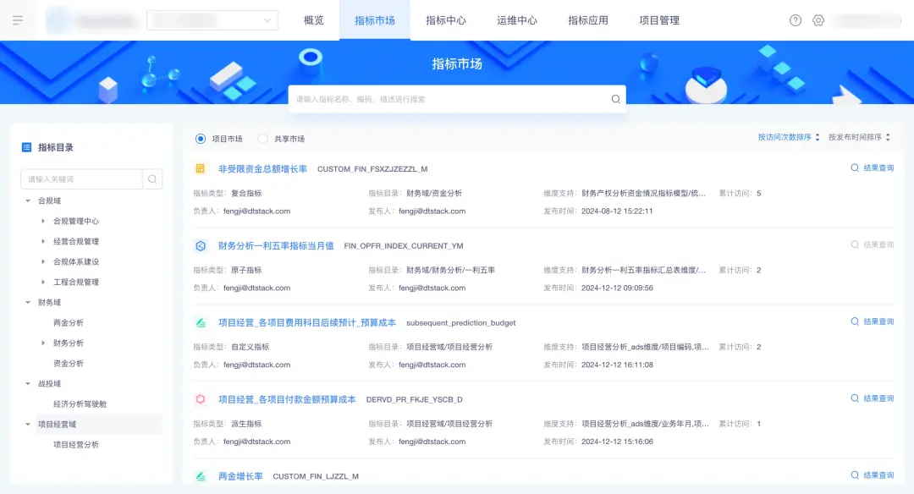Open the 指标应用 tab
914x494 pixels.
(588, 20)
